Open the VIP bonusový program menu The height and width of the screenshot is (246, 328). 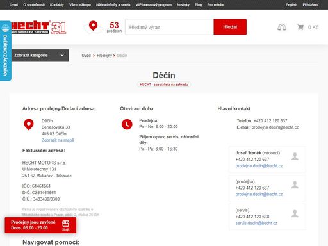tap(154, 4)
